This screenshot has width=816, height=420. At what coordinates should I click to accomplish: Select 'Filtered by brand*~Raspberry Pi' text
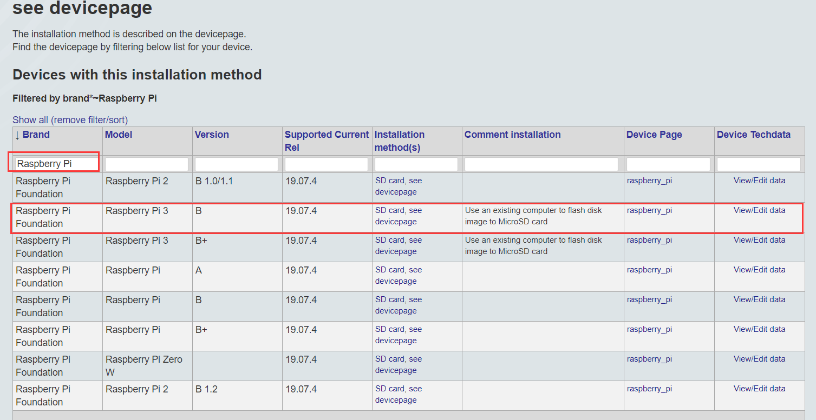[84, 98]
